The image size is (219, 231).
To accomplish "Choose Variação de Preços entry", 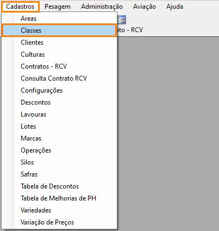I will tap(59, 222).
